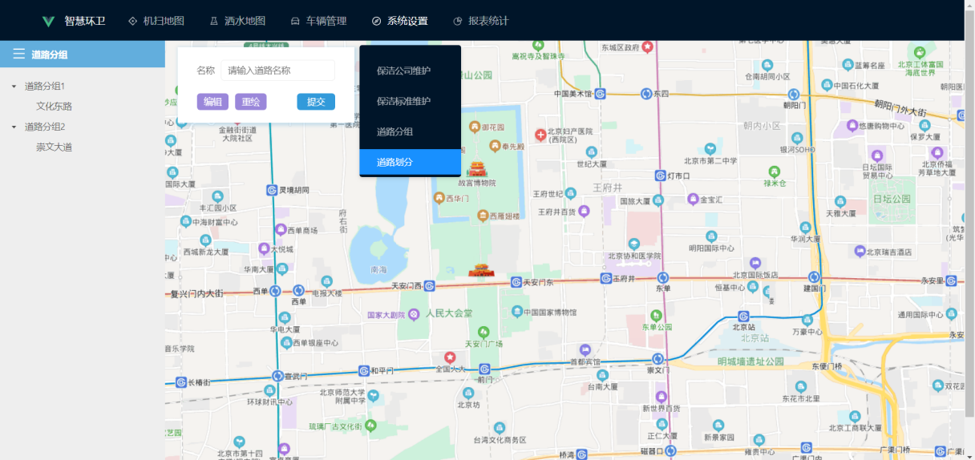
Task: Select 道路分组1 tree node
Action: [x=45, y=87]
